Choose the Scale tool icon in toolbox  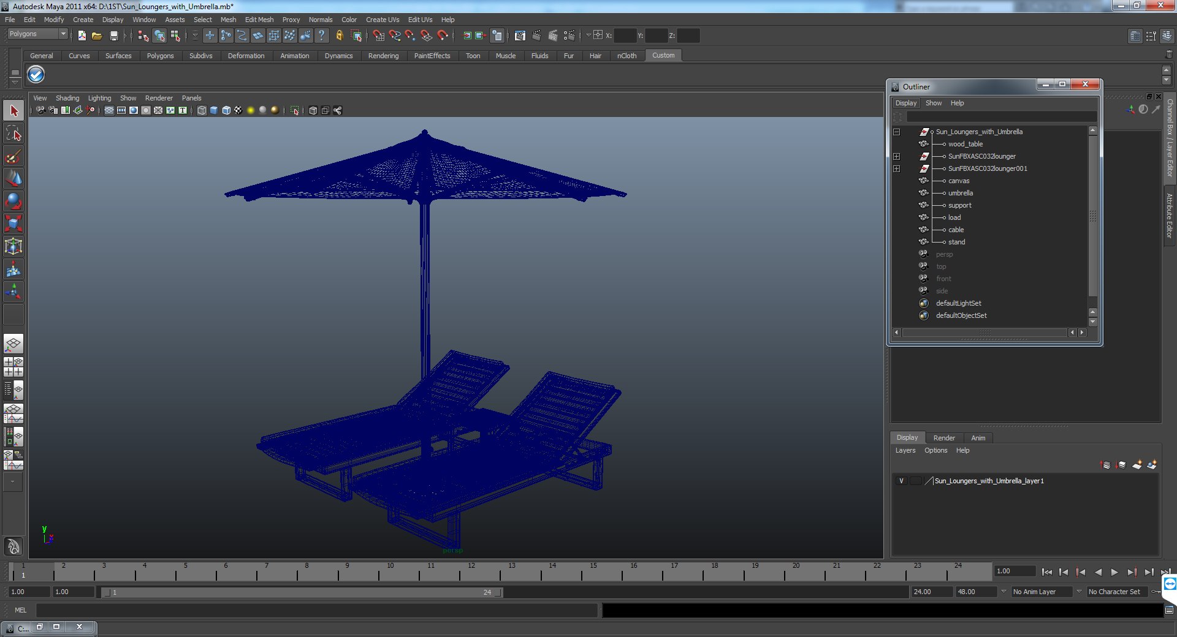coord(13,224)
